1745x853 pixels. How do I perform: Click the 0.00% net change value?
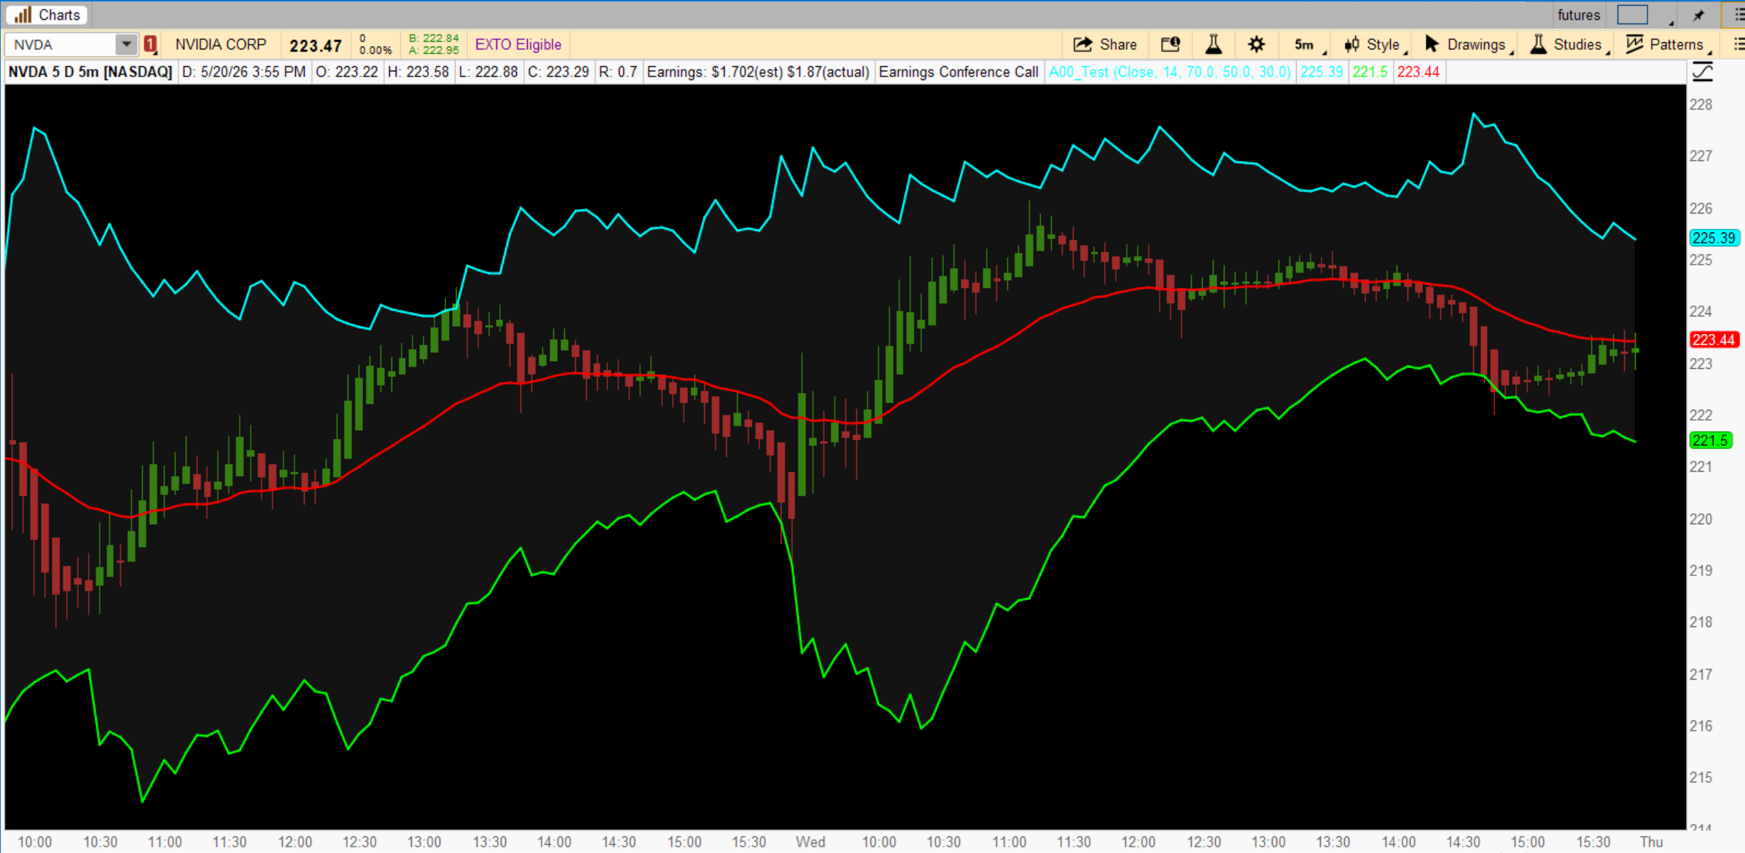(376, 50)
